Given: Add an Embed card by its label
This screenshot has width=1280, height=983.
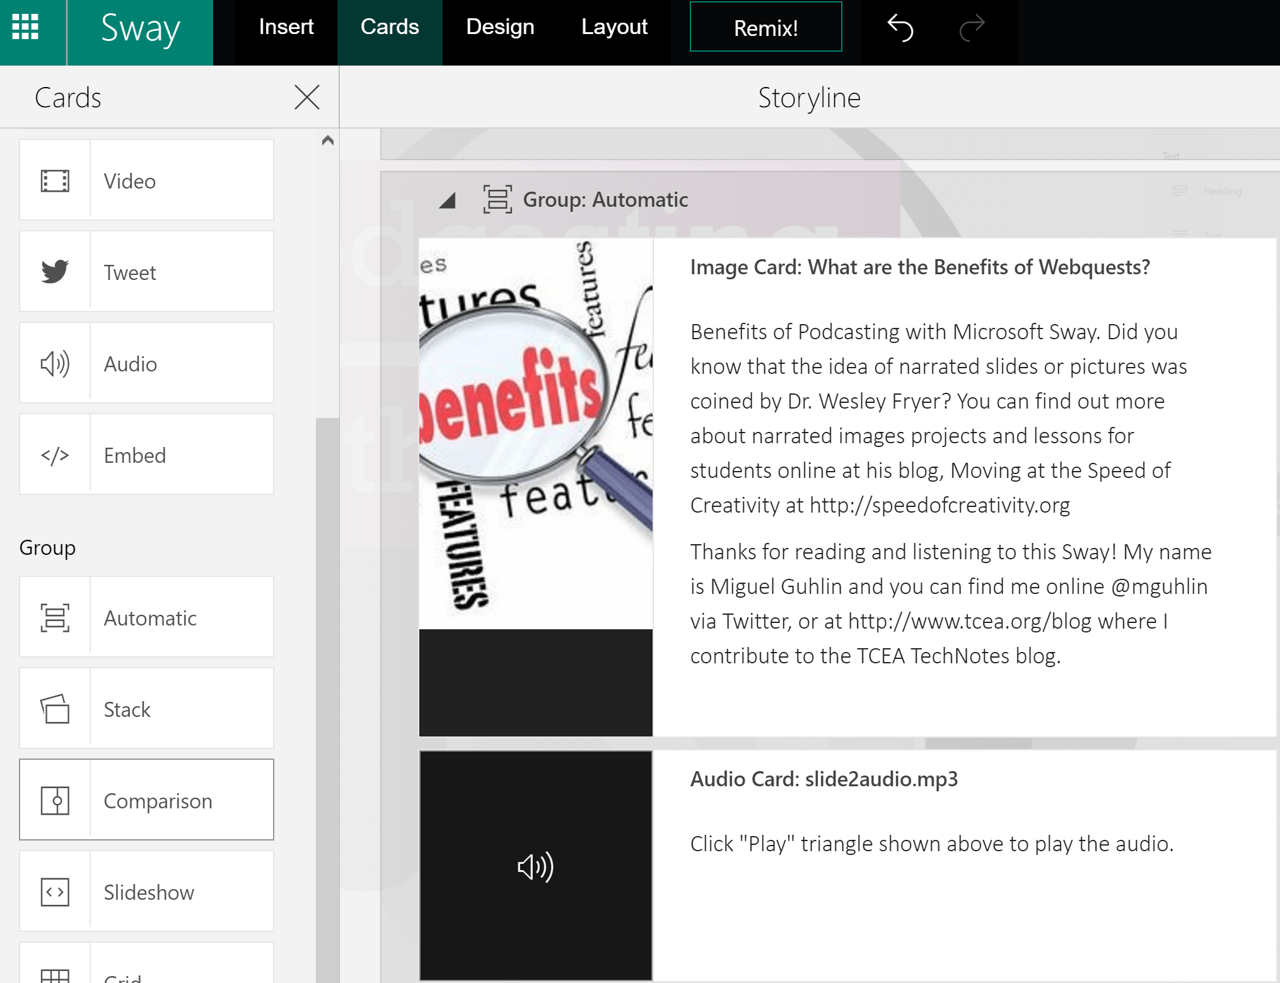Looking at the screenshot, I should pyautogui.click(x=135, y=456).
